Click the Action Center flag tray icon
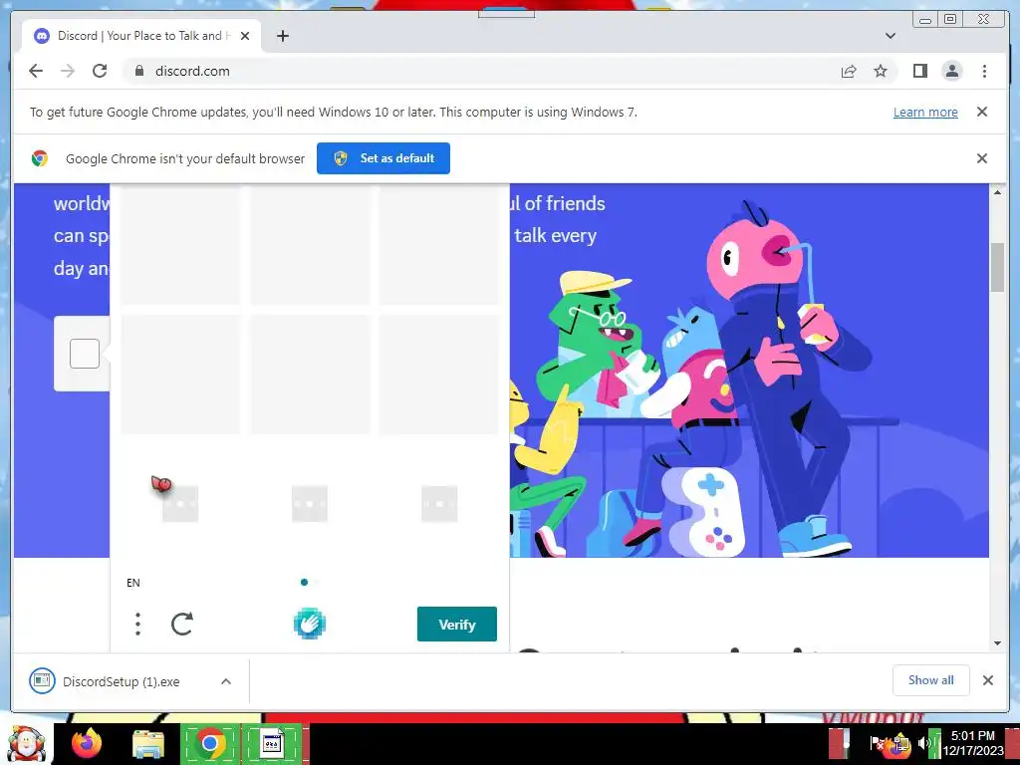The height and width of the screenshot is (765, 1020). 877,743
